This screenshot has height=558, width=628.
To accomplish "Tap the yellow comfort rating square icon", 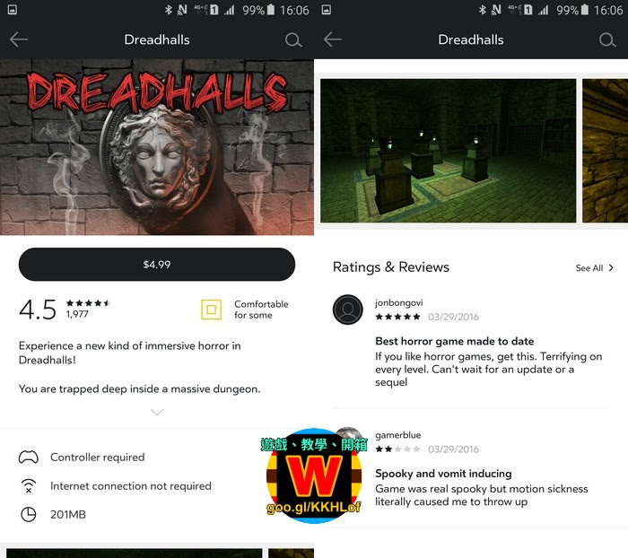I will (212, 310).
